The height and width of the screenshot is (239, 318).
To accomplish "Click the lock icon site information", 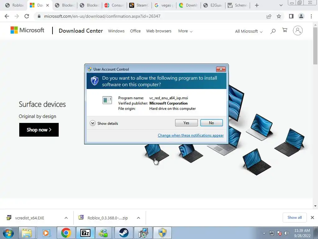I will point(39,16).
